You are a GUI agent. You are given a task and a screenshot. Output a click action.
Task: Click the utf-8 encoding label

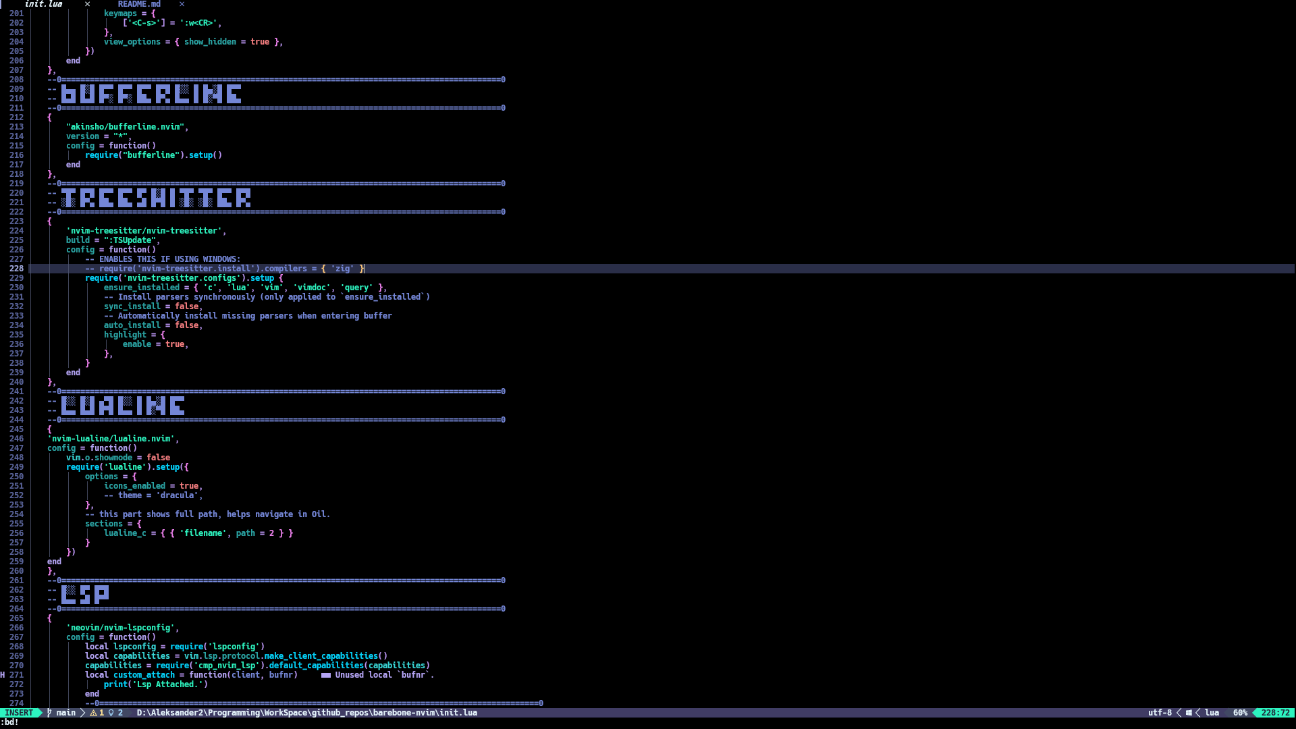1160,713
